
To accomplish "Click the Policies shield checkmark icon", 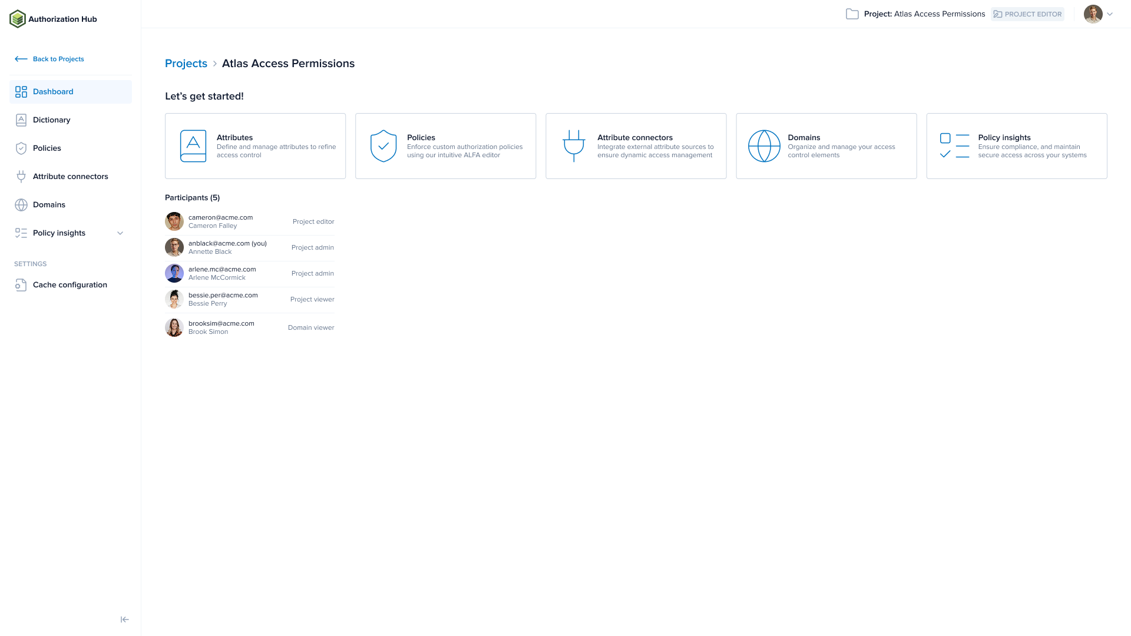I will point(383,146).
